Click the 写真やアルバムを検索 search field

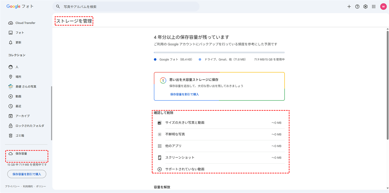tap(126, 6)
